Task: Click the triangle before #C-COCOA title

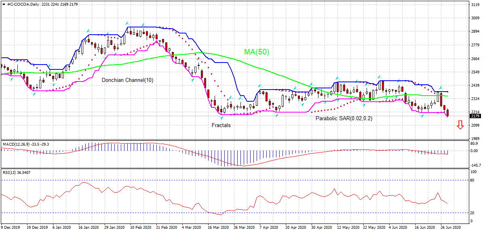Action: [4, 4]
